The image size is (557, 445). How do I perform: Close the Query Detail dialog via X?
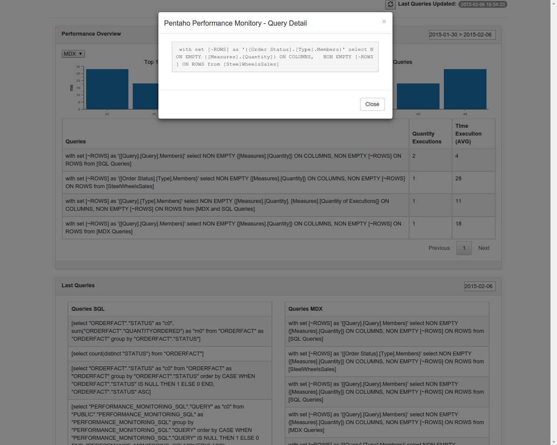coord(384,21)
